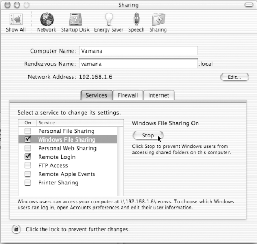Switch to the Firewall tab
Screen dimensions: 258x244
pos(128,95)
